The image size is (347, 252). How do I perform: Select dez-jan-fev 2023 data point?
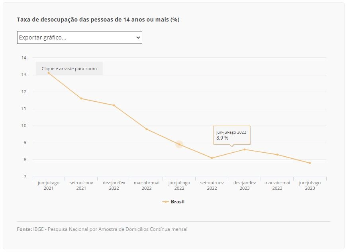pyautogui.click(x=245, y=150)
